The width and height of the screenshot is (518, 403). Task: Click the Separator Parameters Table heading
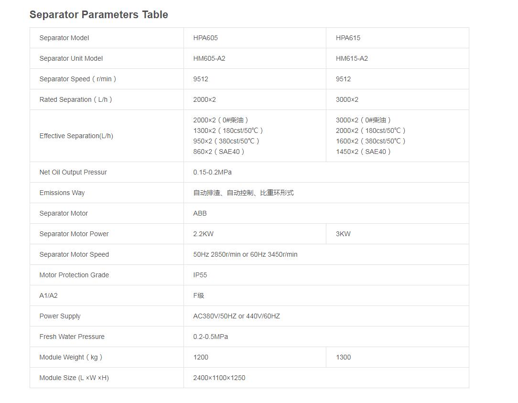click(x=98, y=15)
